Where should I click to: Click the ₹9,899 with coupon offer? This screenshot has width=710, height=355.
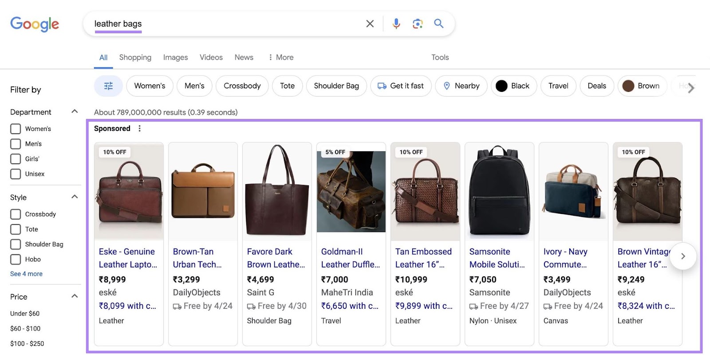[424, 306]
